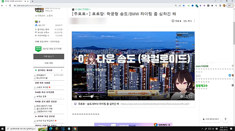This screenshot has width=235, height=131.
Task: Open osm10998 chat user name
Action: tap(202, 66)
